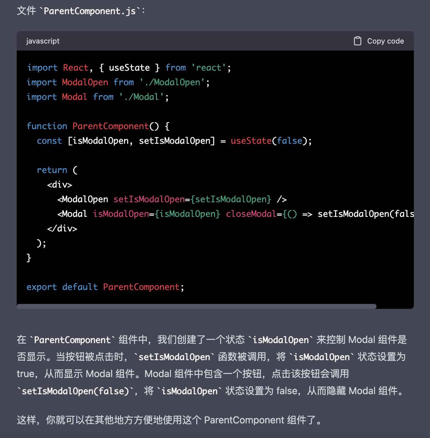The width and height of the screenshot is (430, 438).
Task: Select the final paragraph about reusing ParentComponent
Action: 168,420
